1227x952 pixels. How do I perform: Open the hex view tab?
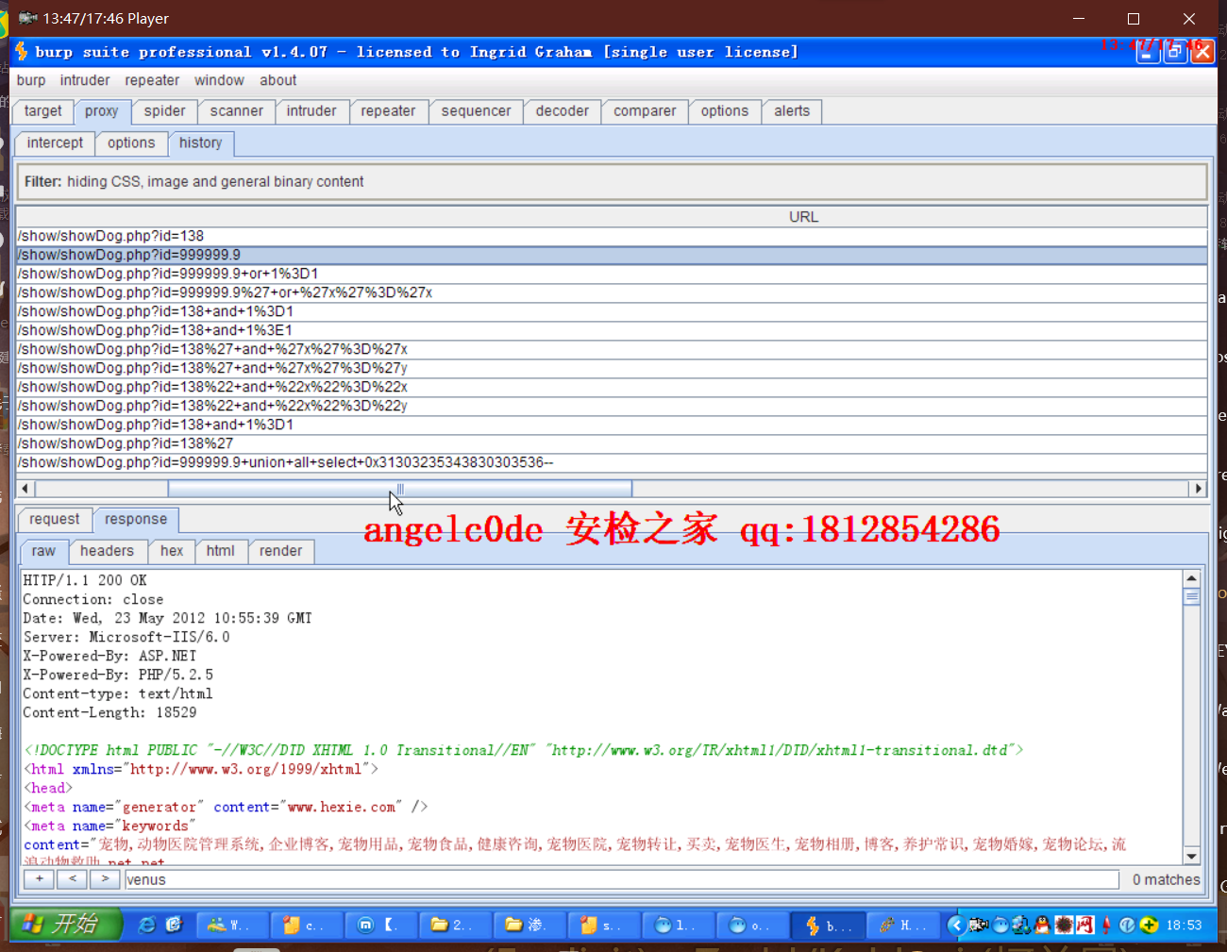coord(172,551)
